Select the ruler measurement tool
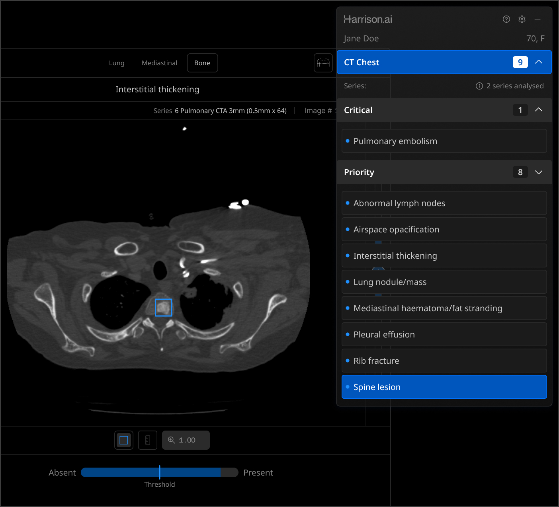 (148, 440)
